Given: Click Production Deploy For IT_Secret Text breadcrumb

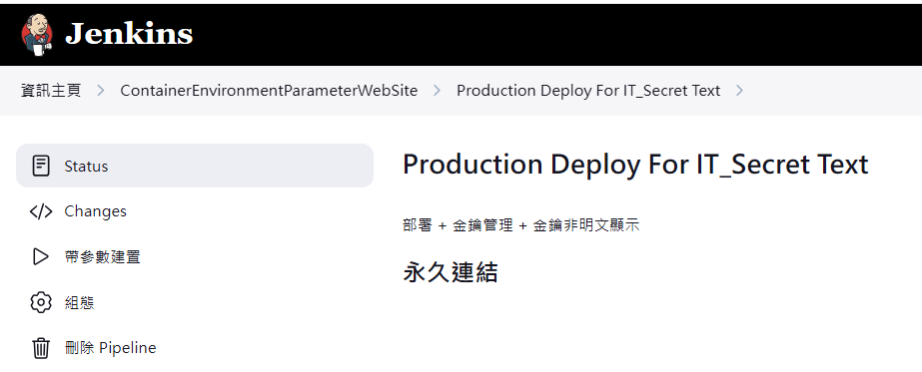Looking at the screenshot, I should point(588,91).
